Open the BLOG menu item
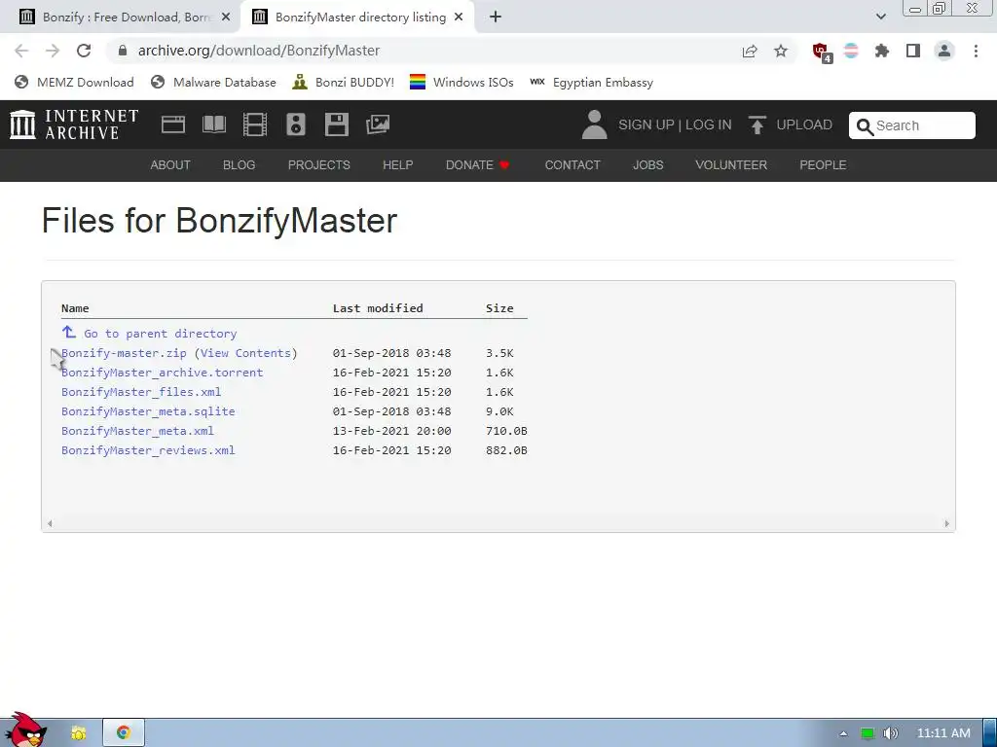This screenshot has height=747, width=997. click(x=240, y=165)
